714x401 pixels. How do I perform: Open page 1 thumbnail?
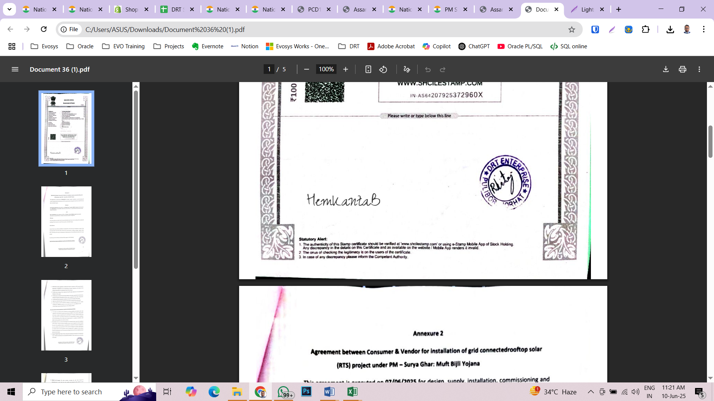point(66,128)
